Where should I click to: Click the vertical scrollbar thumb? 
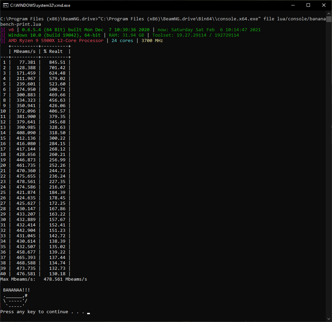[x=329, y=19]
